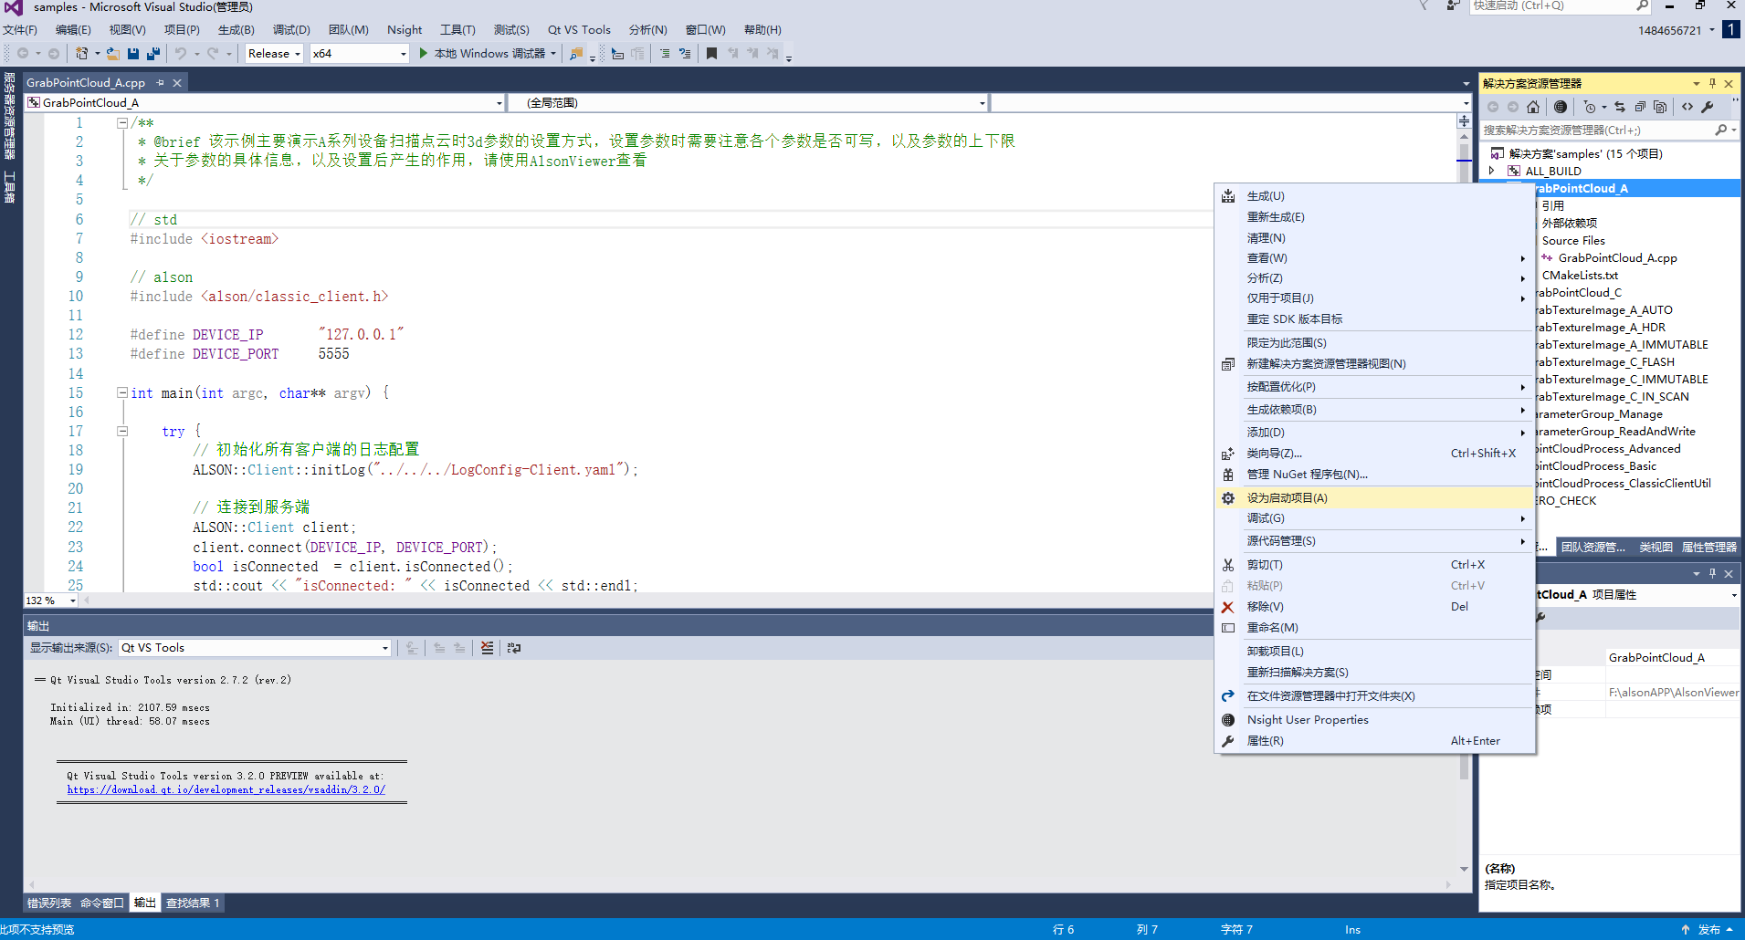This screenshot has height=940, width=1745.
Task: Open the Qt VS Tools download link
Action: point(226,790)
